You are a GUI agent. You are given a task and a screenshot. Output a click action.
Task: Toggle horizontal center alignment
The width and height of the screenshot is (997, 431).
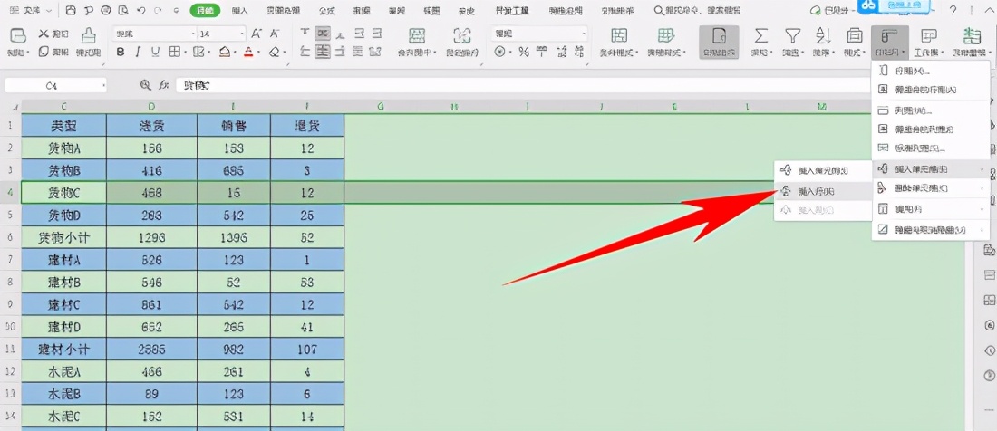pyautogui.click(x=323, y=52)
